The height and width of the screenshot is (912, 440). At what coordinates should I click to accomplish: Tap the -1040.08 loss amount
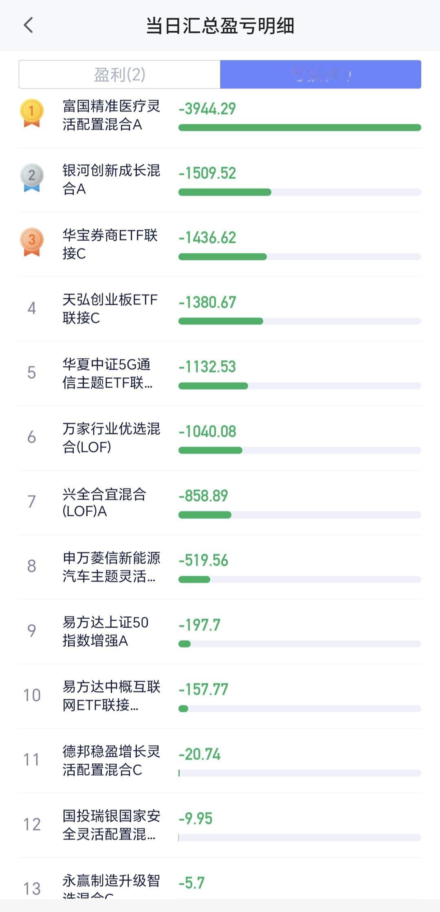coord(207,431)
